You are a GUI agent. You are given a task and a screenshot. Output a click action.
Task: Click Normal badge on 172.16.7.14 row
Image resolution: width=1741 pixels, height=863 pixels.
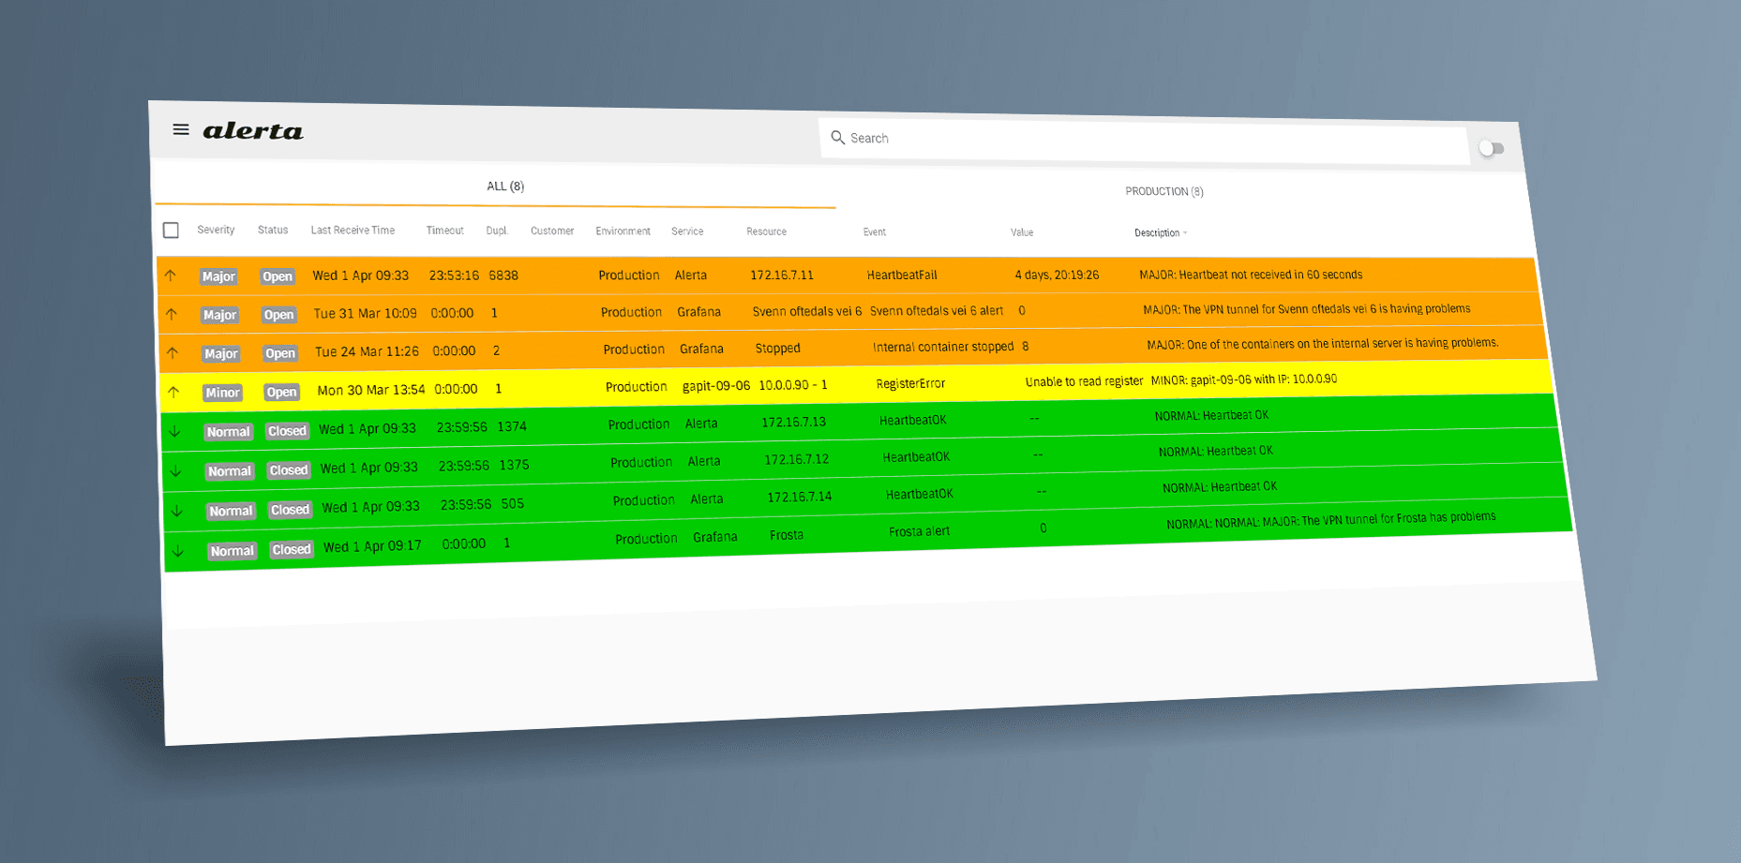point(232,511)
